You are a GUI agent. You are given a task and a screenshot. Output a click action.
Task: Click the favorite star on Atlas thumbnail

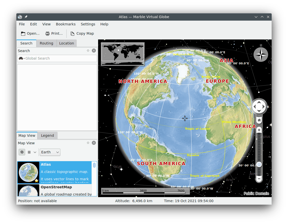pyautogui.click(x=36, y=181)
